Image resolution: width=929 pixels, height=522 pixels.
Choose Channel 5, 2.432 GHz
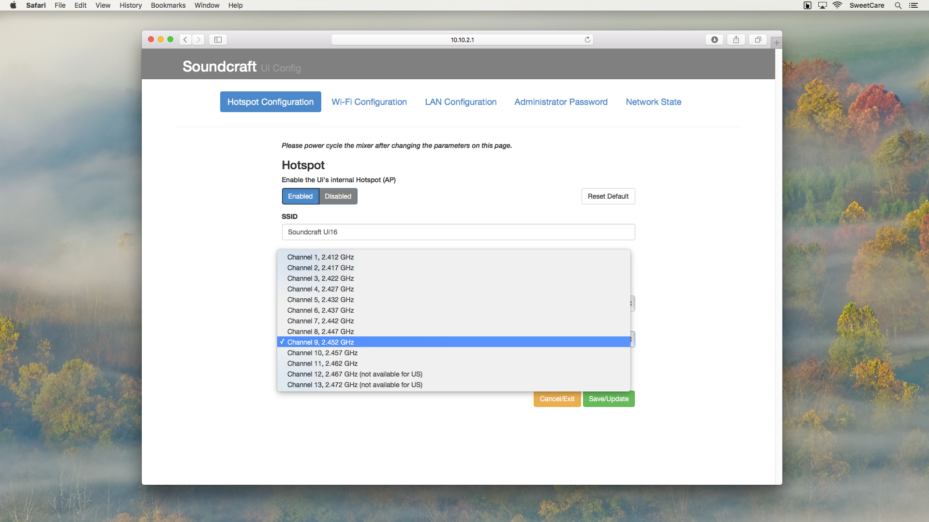pos(454,300)
